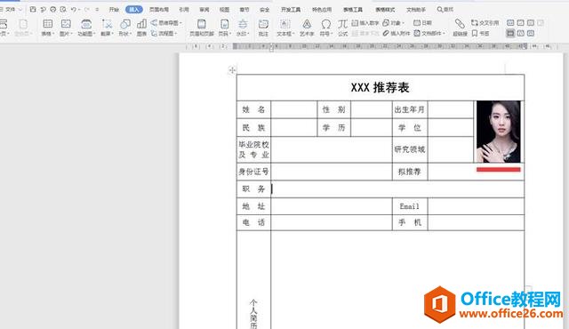Click the Save icon in quick access toolbar
This screenshot has width=569, height=329.
(x=33, y=10)
